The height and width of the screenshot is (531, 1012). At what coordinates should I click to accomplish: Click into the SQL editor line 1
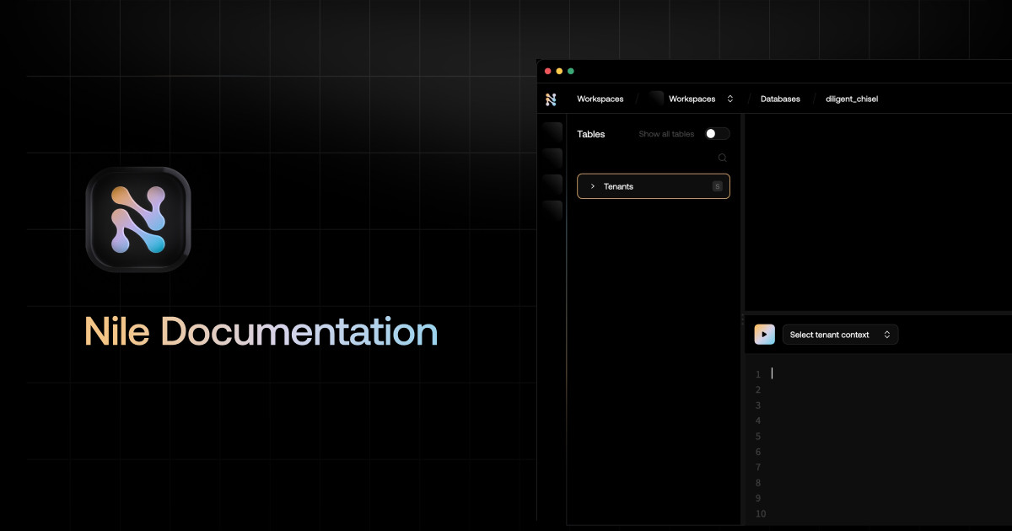(890, 374)
